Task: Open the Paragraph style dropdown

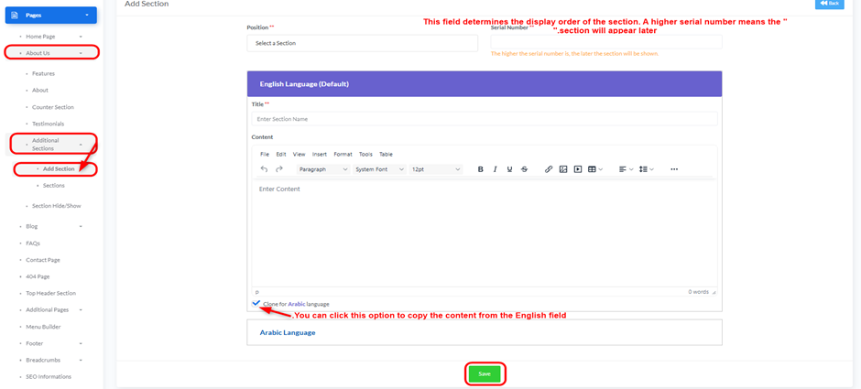Action: pyautogui.click(x=322, y=169)
